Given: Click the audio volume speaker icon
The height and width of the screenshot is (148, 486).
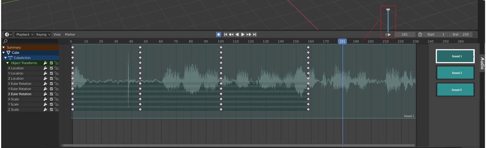Looking at the screenshot, I should pyautogui.click(x=388, y=34).
